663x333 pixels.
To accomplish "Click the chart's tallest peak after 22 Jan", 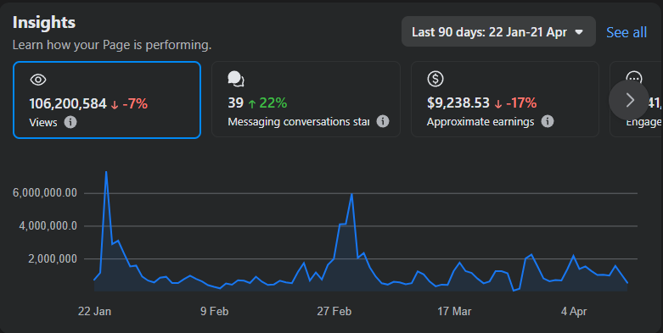I will 106,172.
